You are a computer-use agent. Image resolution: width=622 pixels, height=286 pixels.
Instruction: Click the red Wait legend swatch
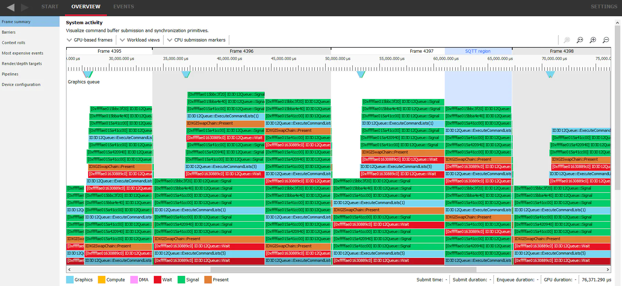(x=157, y=280)
